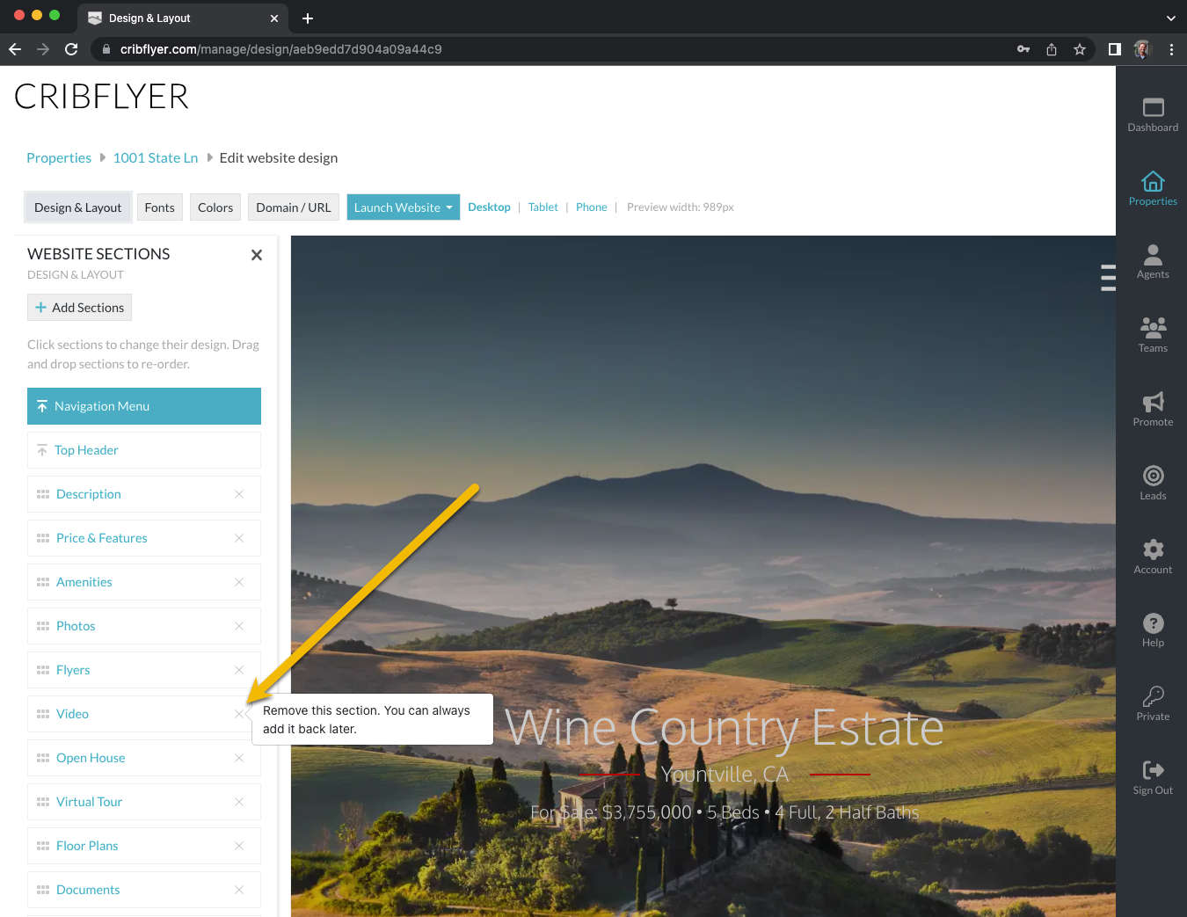The width and height of the screenshot is (1187, 917).
Task: Open the Dashboard icon in sidebar
Action: click(1153, 115)
